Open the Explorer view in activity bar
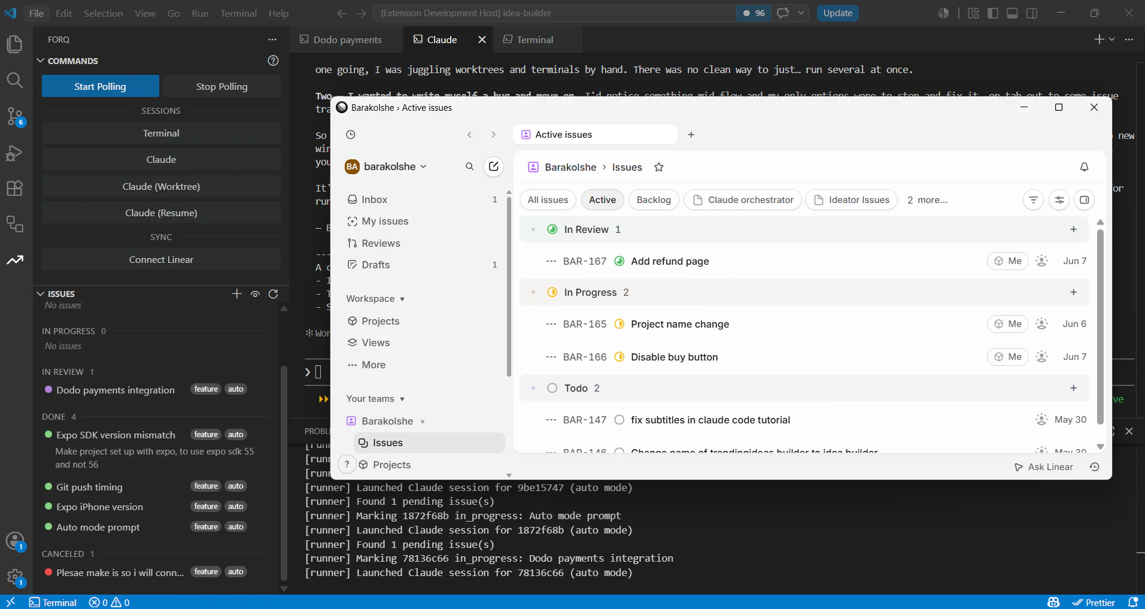Image resolution: width=1145 pixels, height=609 pixels. [14, 44]
